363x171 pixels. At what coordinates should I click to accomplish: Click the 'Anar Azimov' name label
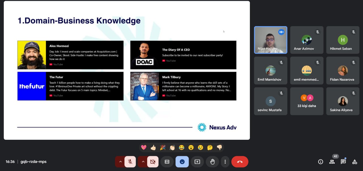tap(304, 49)
